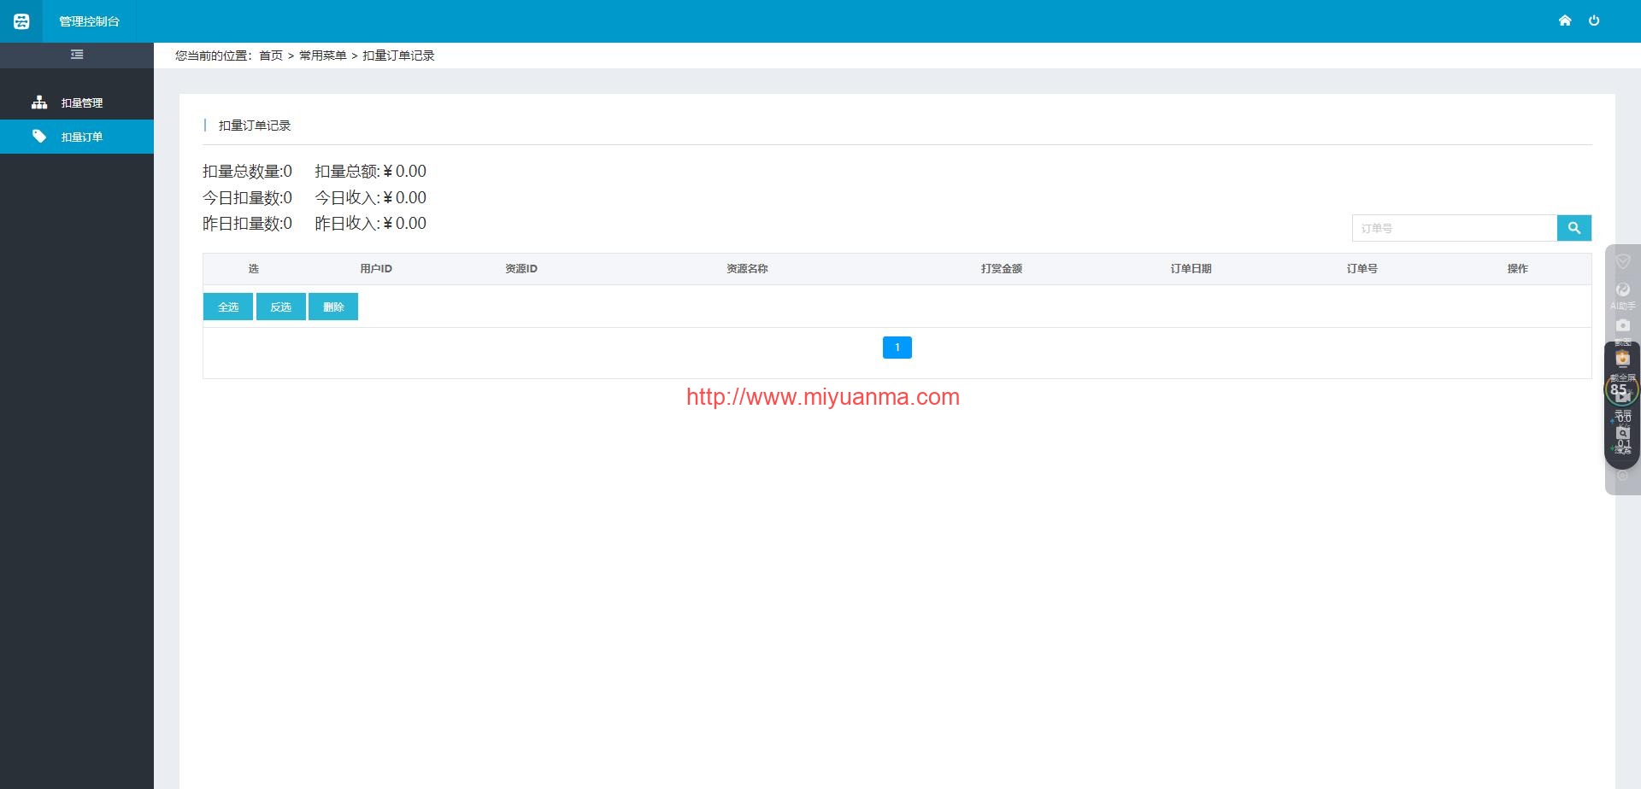Click the shield icon in floating toolbar
This screenshot has width=1641, height=789.
[x=1623, y=261]
